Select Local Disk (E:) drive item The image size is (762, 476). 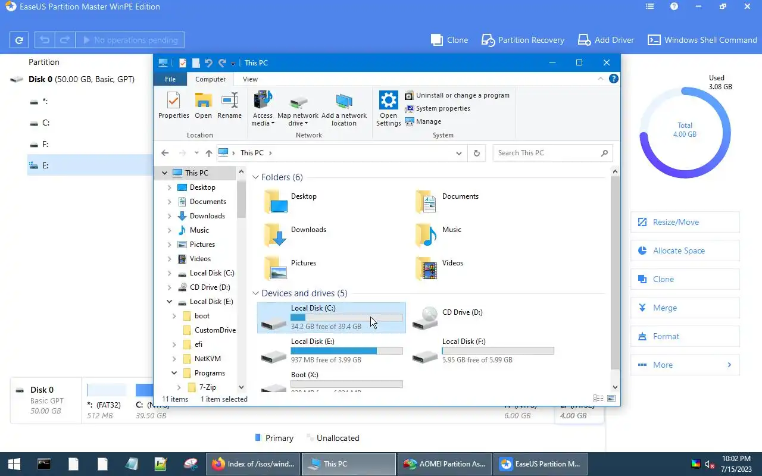(332, 351)
